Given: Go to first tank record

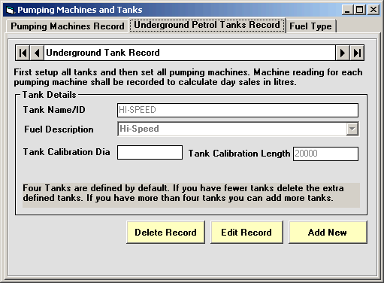Looking at the screenshot, I should click(x=23, y=53).
